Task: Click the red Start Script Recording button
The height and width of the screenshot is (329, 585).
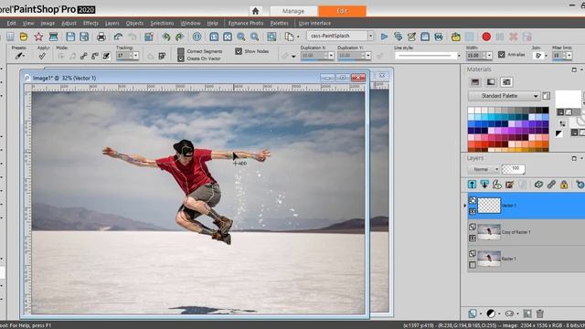Action: pyautogui.click(x=486, y=37)
